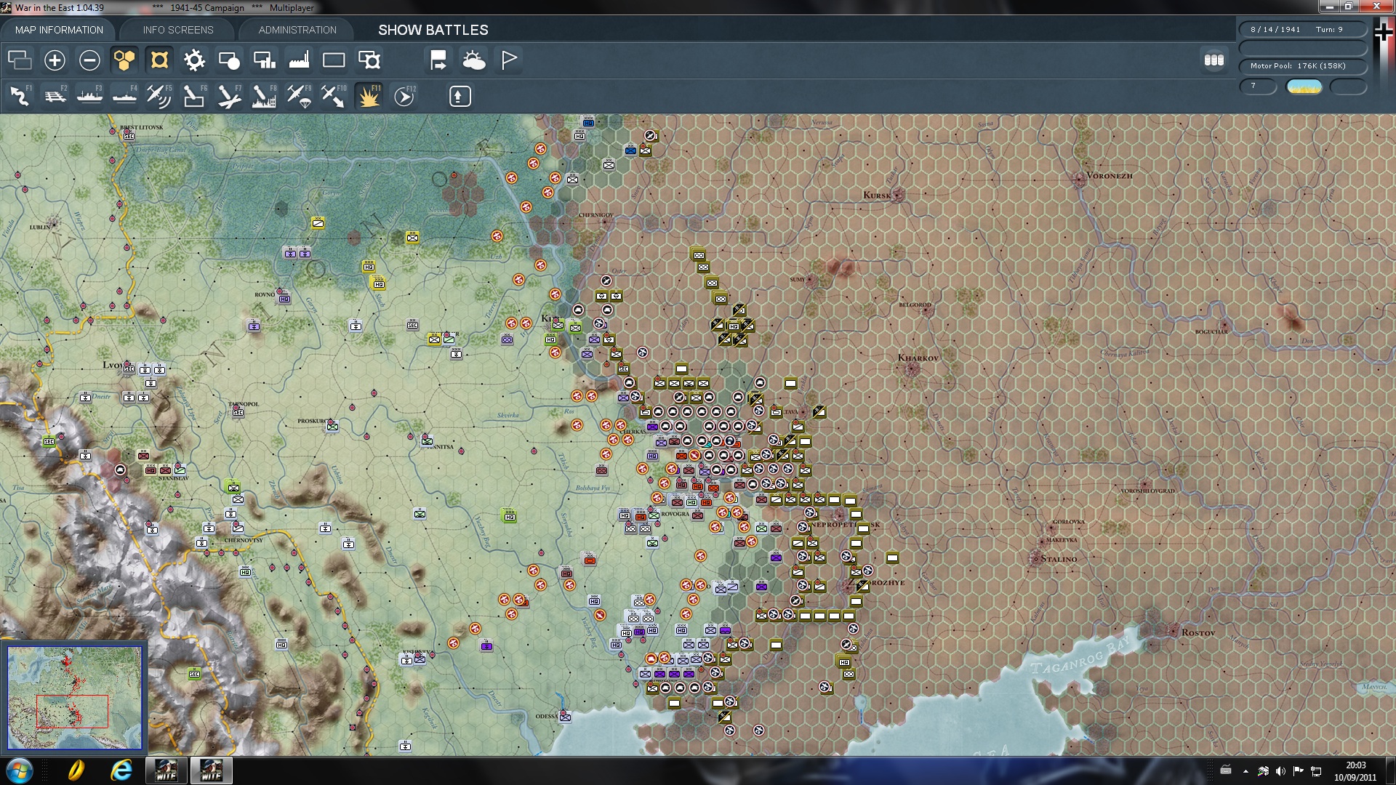Select Rail mode (F2)
This screenshot has width=1396, height=785.
click(55, 96)
